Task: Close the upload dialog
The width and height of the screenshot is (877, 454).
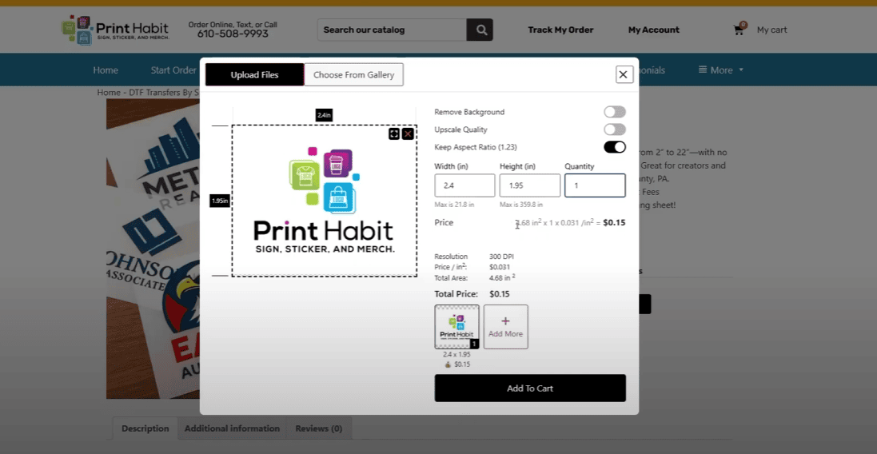Action: pyautogui.click(x=624, y=74)
